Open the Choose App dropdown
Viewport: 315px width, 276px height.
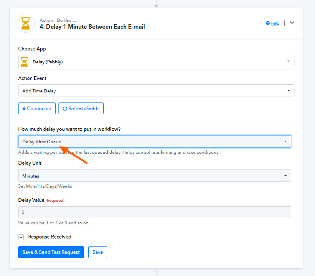(x=156, y=62)
